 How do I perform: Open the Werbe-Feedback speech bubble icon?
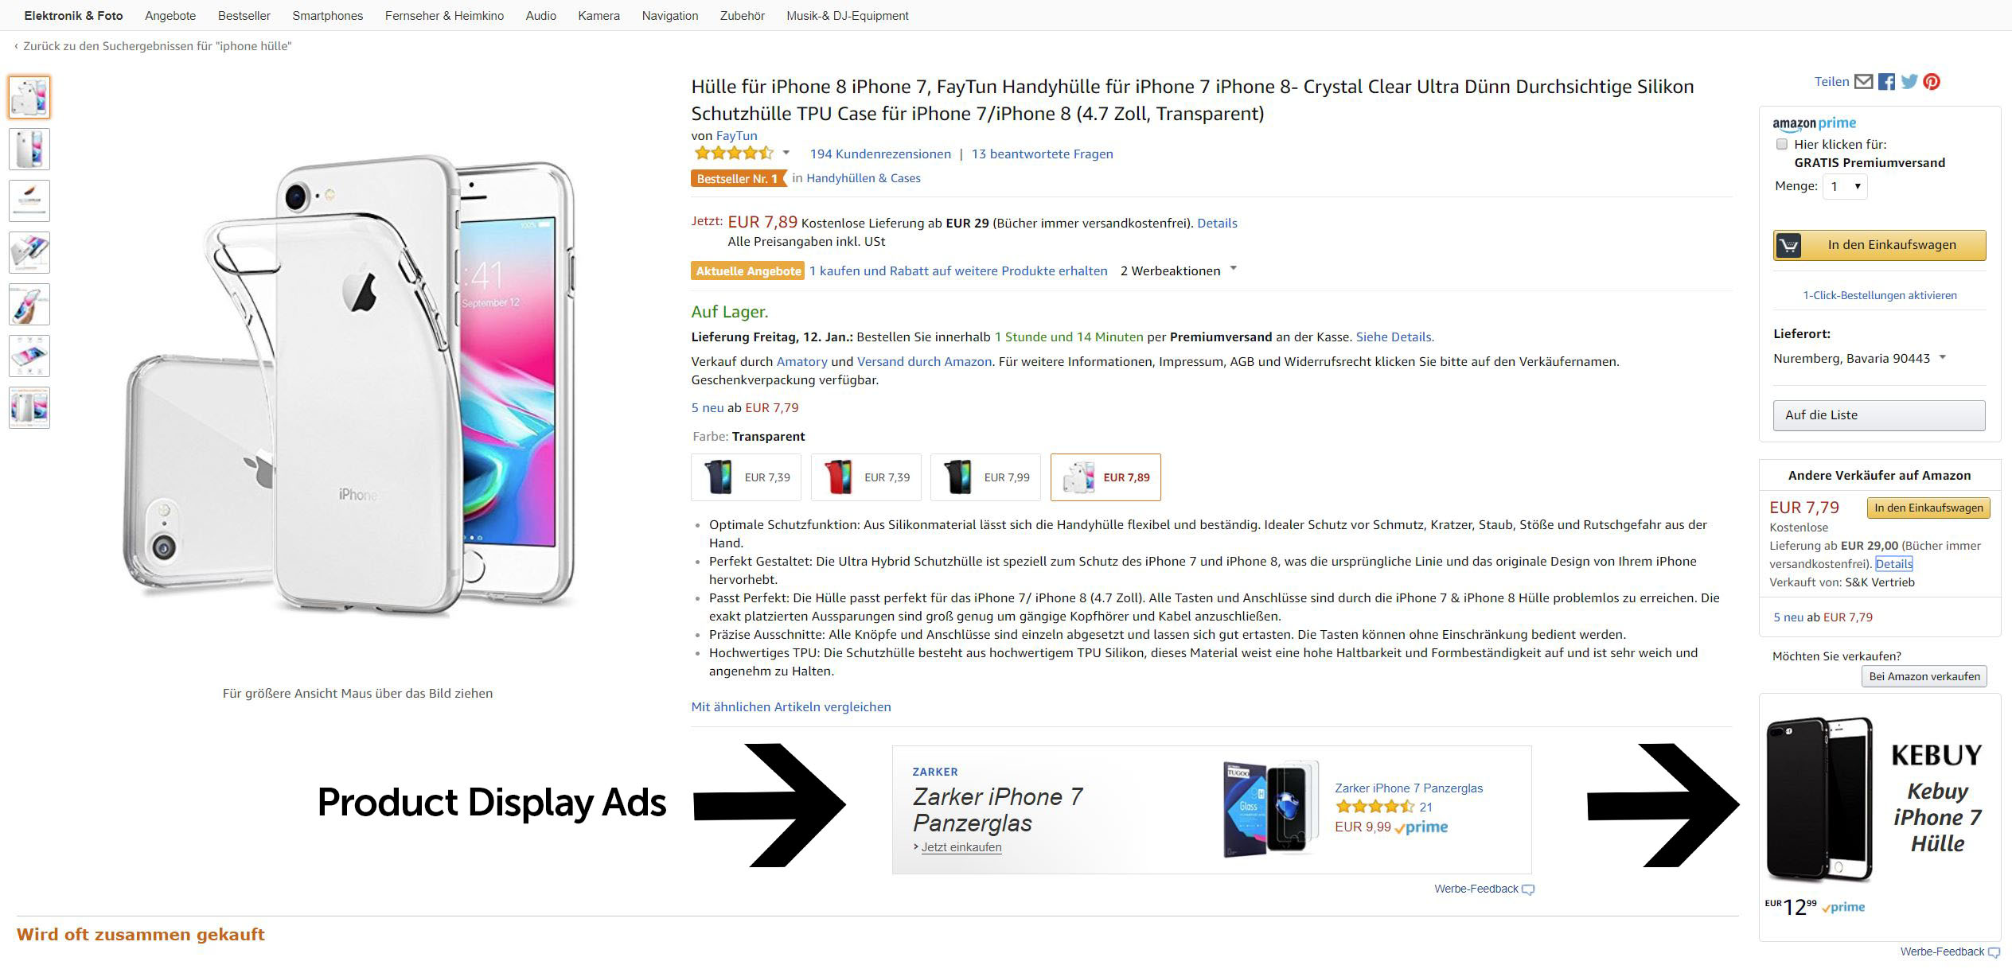(x=1528, y=889)
